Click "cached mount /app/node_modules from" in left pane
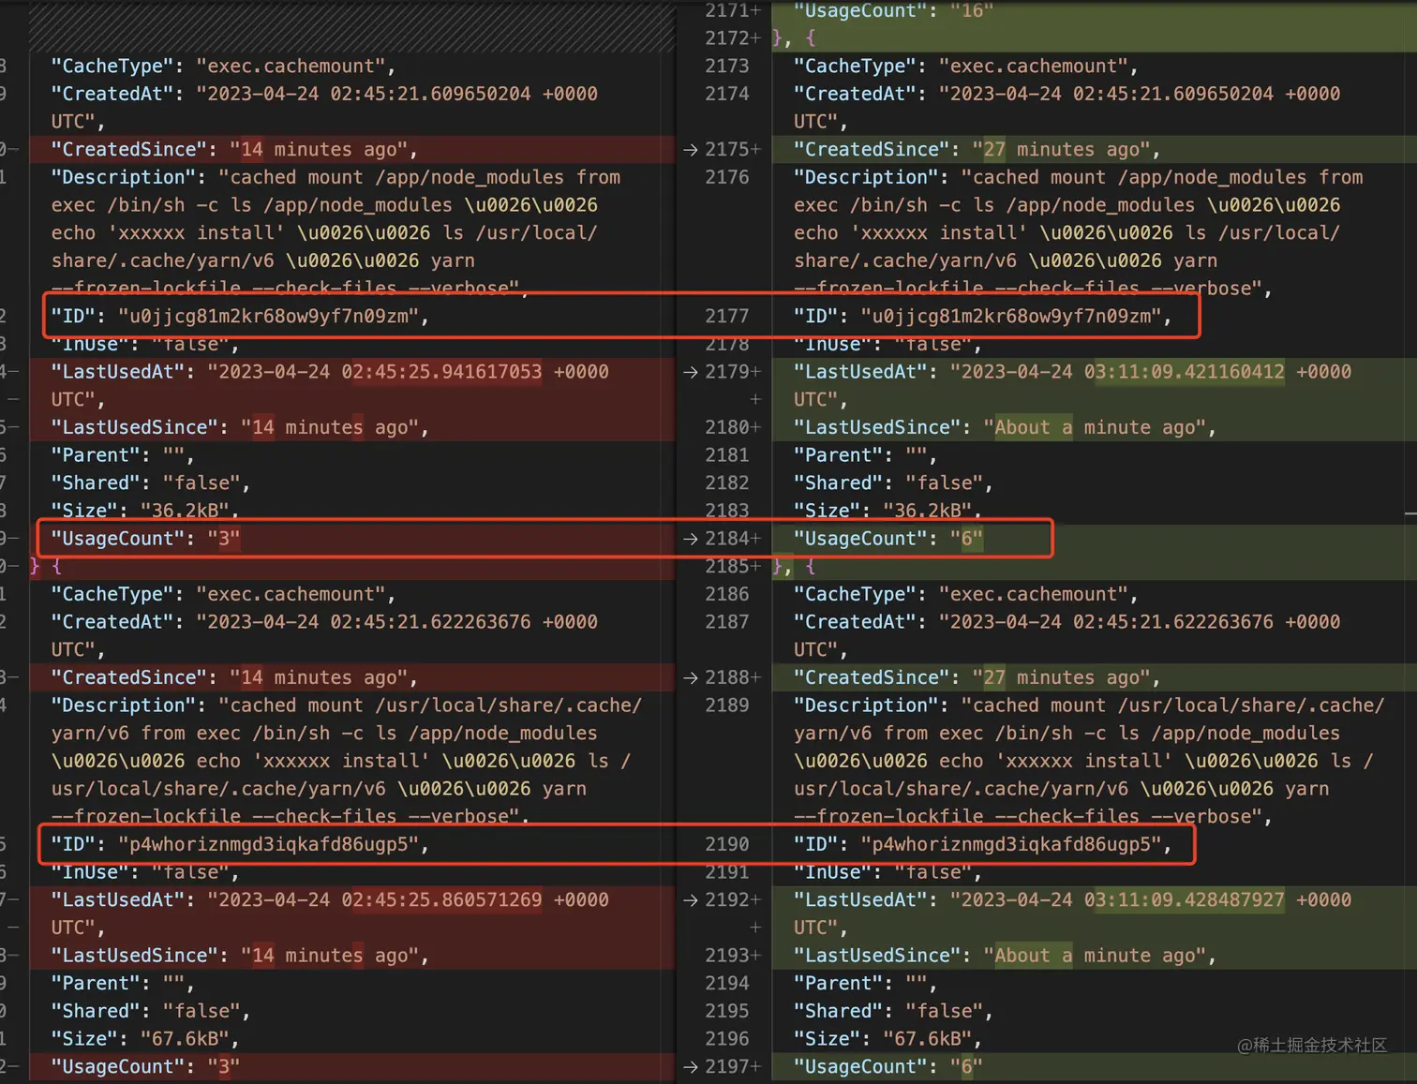Screen dimensions: 1417x1084 click(420, 177)
